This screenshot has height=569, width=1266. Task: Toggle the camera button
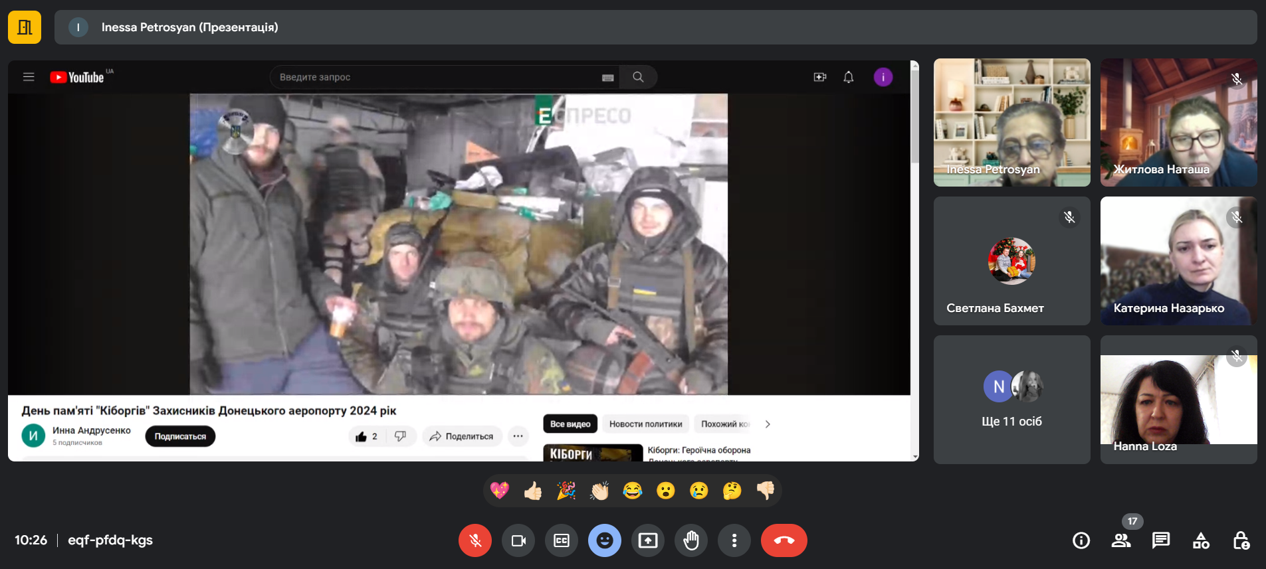[518, 540]
